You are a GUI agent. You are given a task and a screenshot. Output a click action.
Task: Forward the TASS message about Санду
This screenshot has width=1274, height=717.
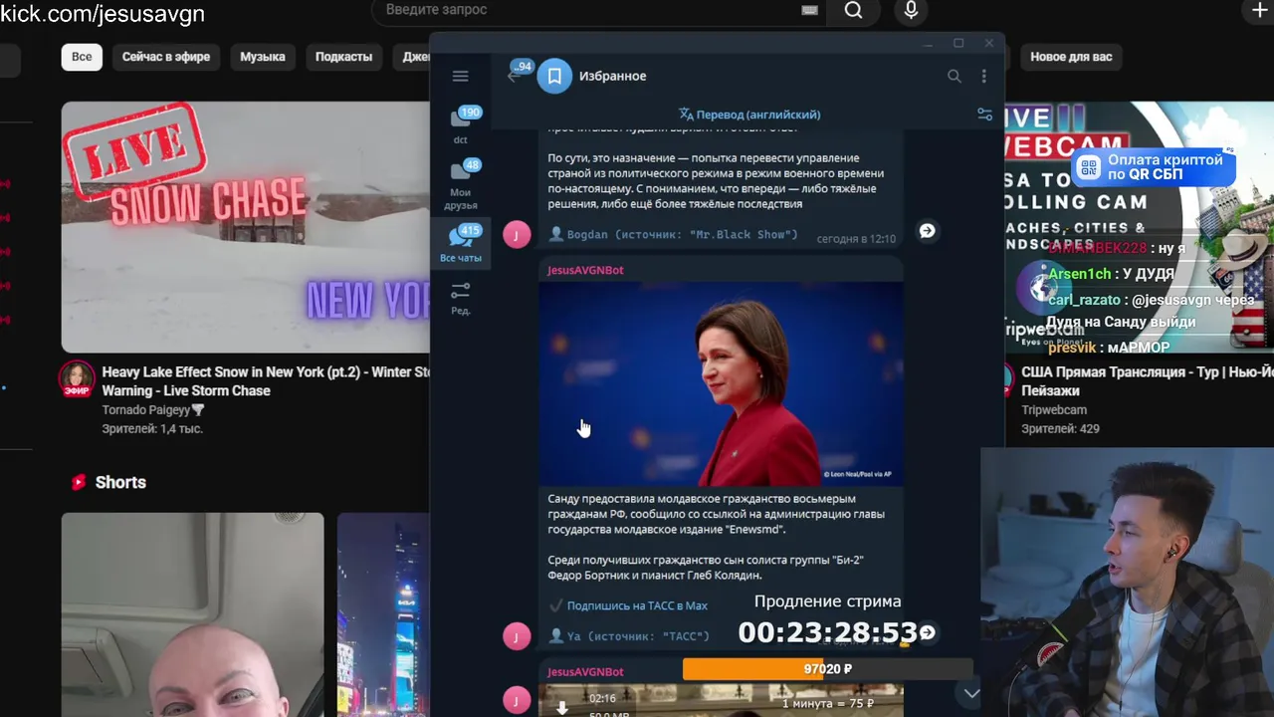(x=927, y=632)
